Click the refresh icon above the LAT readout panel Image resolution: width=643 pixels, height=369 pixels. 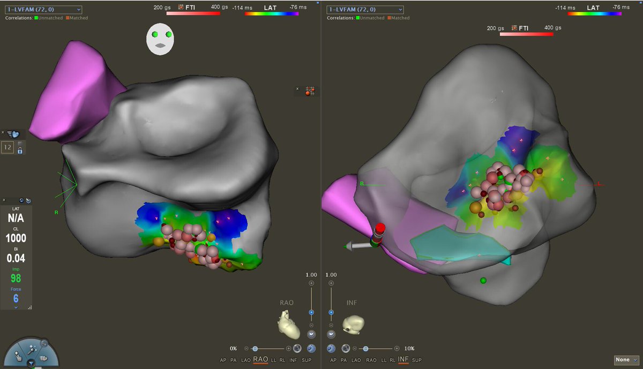(21, 200)
